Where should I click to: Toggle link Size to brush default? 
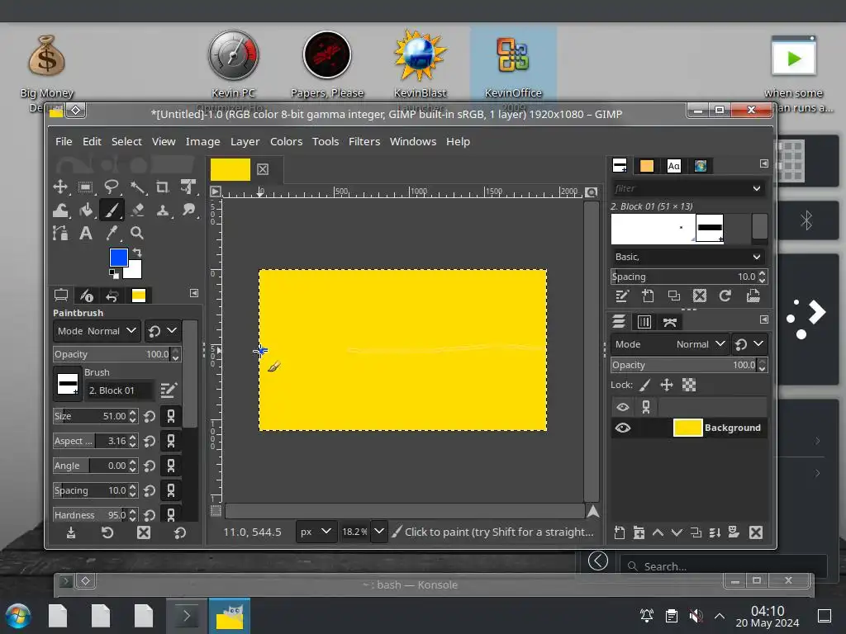tap(170, 416)
